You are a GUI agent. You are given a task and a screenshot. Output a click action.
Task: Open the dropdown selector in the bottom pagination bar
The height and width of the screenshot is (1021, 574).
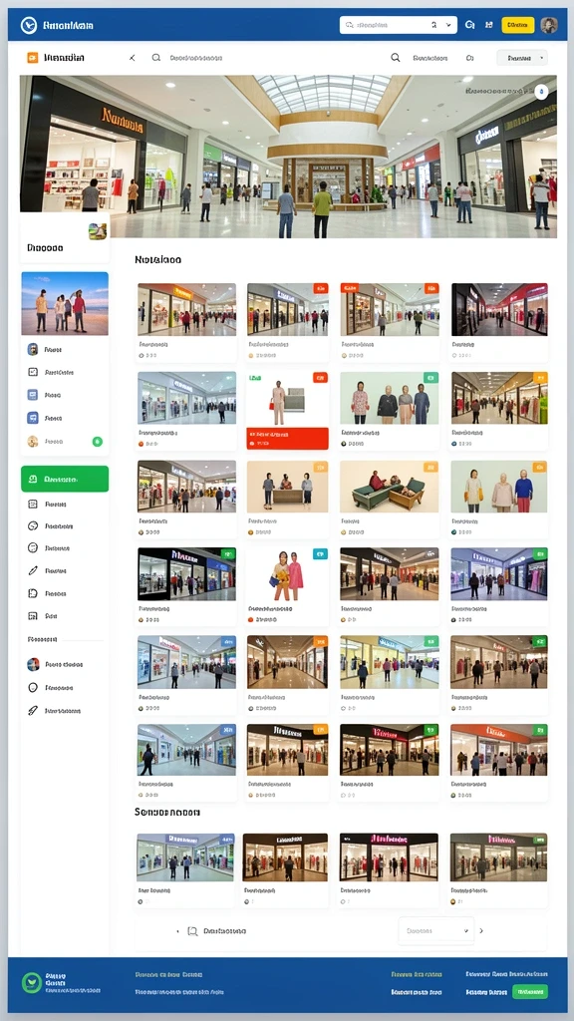click(x=436, y=931)
